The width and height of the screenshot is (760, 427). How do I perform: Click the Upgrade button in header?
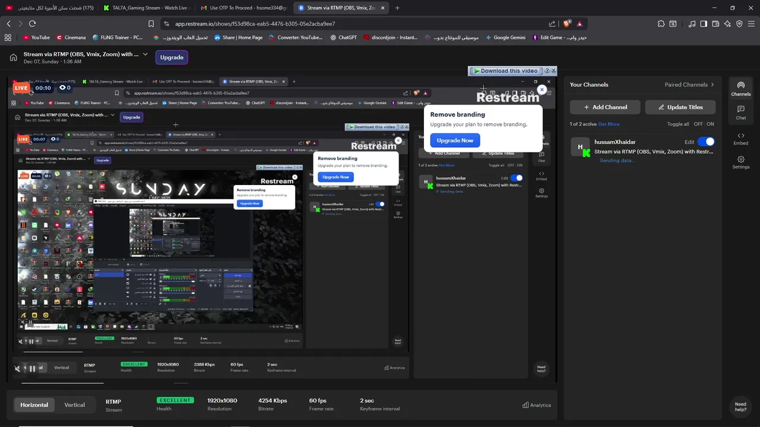(x=172, y=58)
